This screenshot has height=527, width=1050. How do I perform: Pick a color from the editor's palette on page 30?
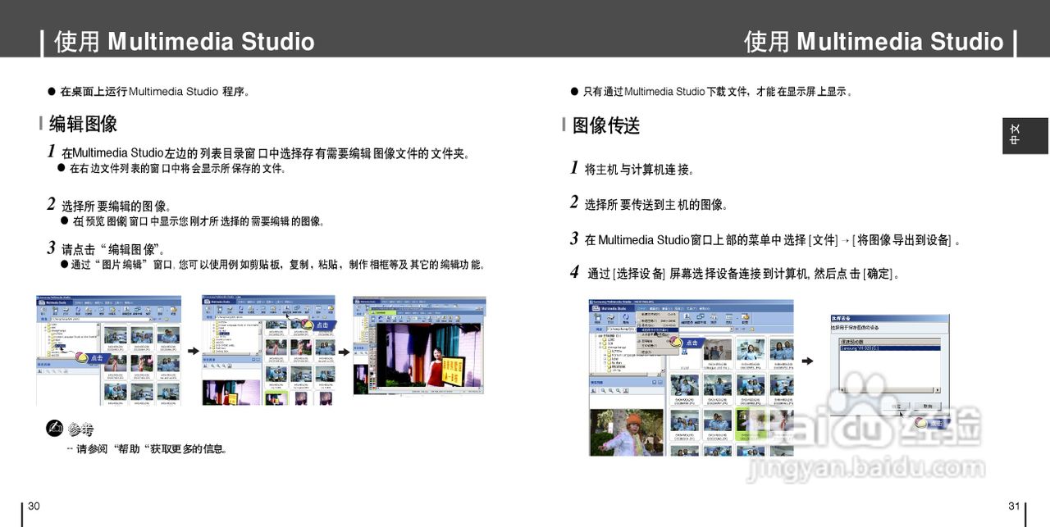372,385
